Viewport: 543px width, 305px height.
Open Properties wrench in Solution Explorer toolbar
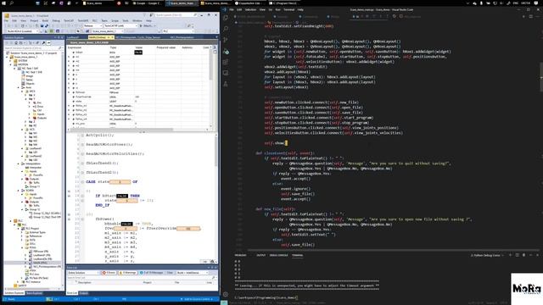43,43
